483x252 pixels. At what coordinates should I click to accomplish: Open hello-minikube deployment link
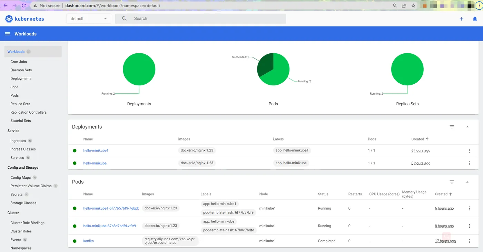(95, 163)
